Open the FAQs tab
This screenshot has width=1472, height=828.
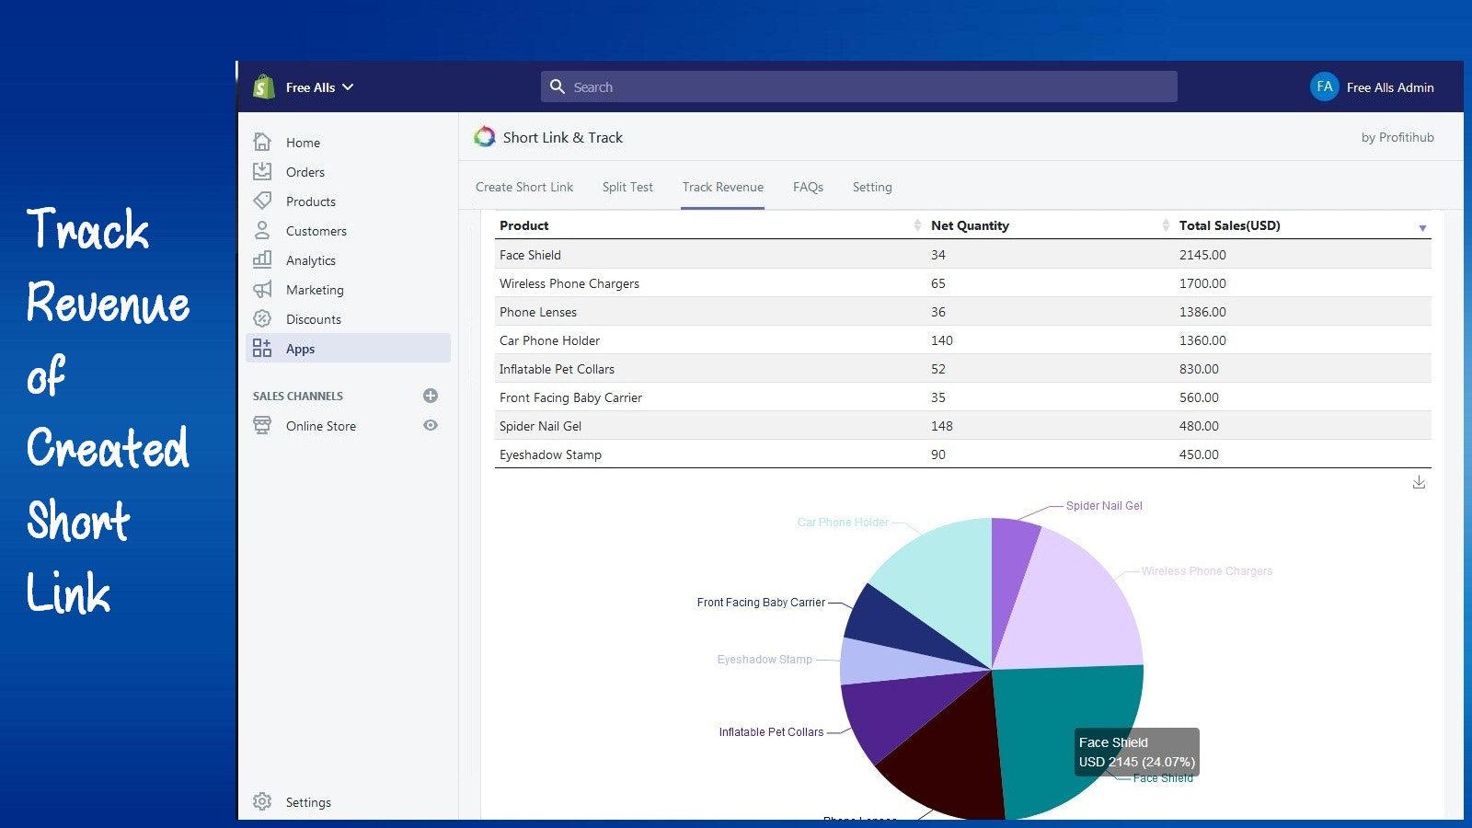click(808, 187)
